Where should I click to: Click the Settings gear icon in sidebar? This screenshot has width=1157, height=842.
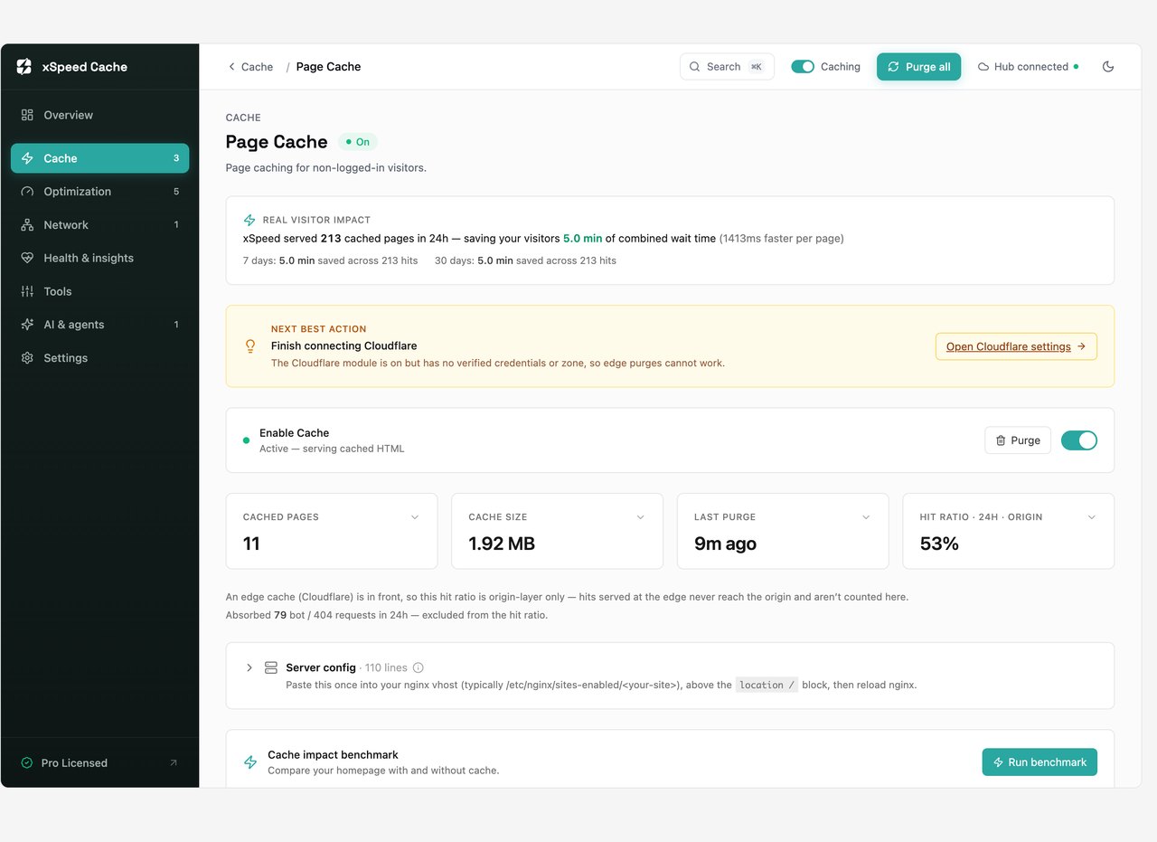coord(27,358)
